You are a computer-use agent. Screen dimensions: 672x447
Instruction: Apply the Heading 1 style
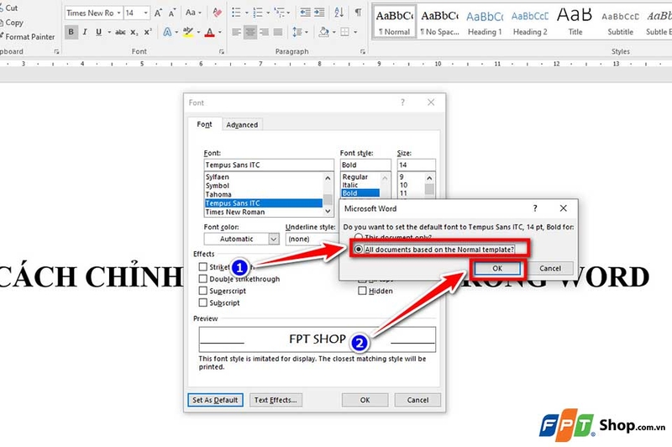pyautogui.click(x=485, y=23)
